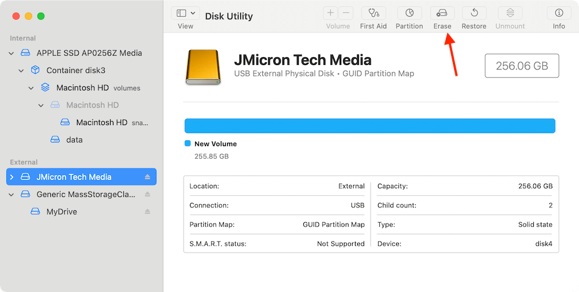Expand the JMicron Tech Media entry
Screen dimensions: 579x292
(x=12, y=177)
